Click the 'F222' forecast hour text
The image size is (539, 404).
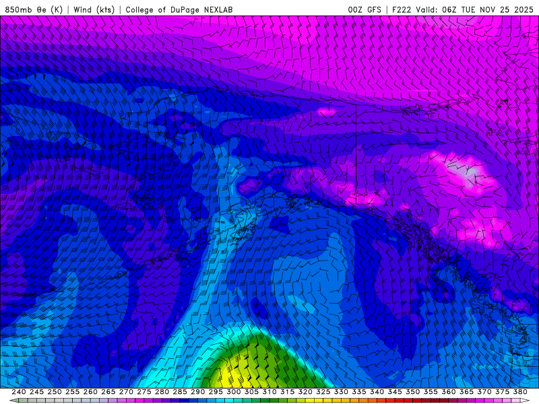coord(402,9)
